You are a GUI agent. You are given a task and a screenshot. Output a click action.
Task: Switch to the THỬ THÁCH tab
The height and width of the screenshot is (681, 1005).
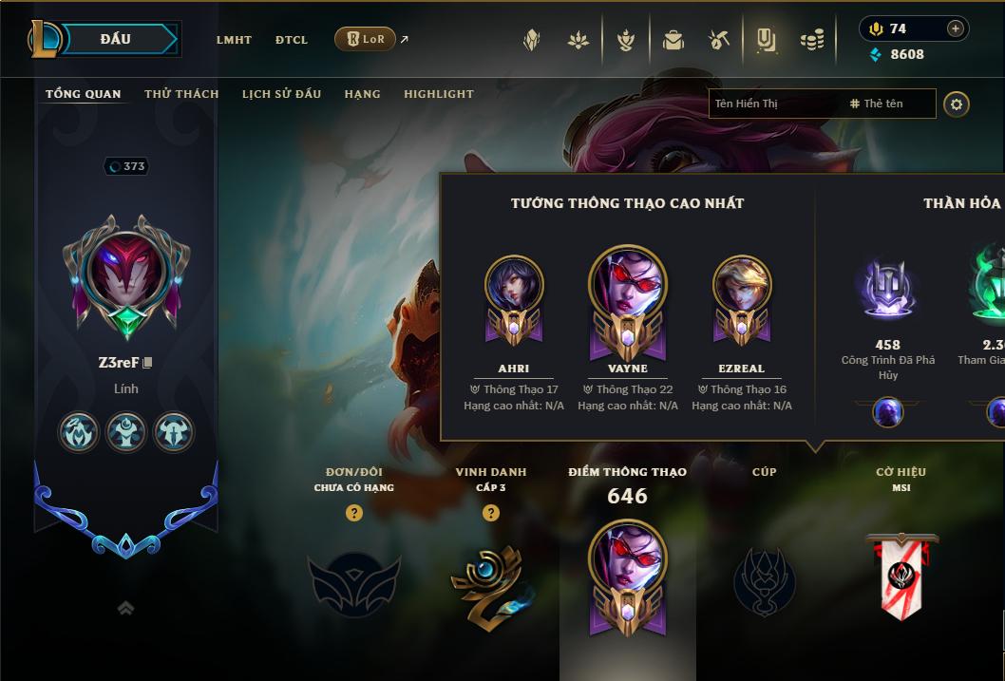pyautogui.click(x=181, y=94)
